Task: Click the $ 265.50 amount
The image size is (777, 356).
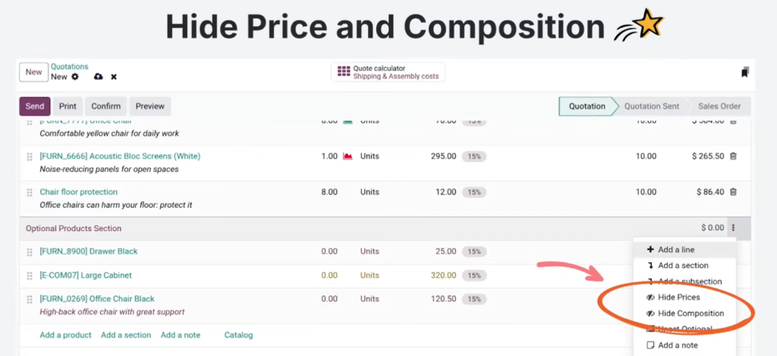Action: (x=708, y=156)
